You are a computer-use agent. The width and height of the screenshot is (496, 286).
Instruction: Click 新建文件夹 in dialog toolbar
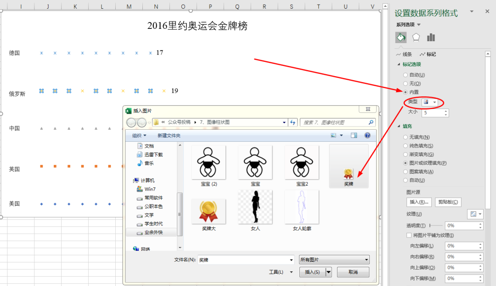(169, 135)
